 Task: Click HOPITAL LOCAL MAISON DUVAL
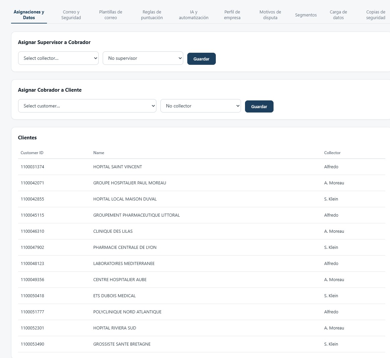point(125,199)
